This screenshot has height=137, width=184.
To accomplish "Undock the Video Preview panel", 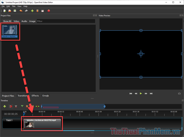I will click(181, 15).
